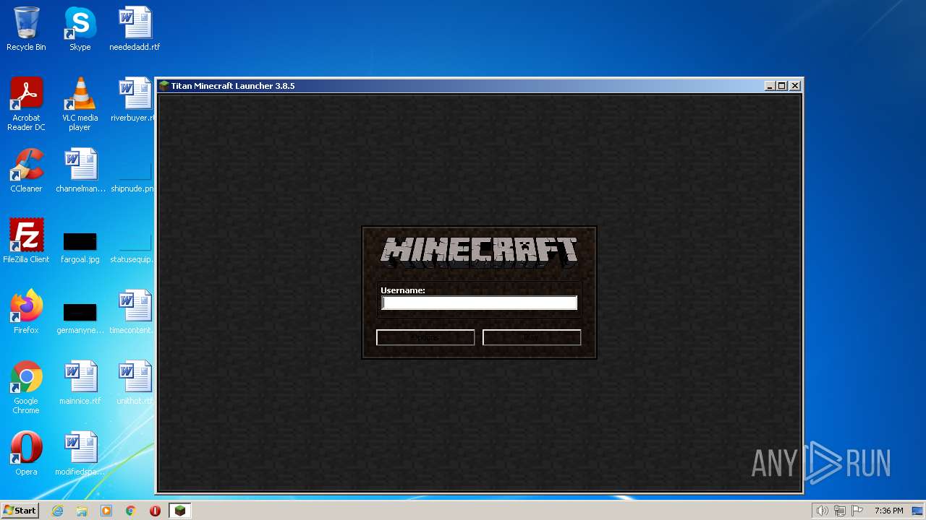Click the Username input field

[479, 303]
